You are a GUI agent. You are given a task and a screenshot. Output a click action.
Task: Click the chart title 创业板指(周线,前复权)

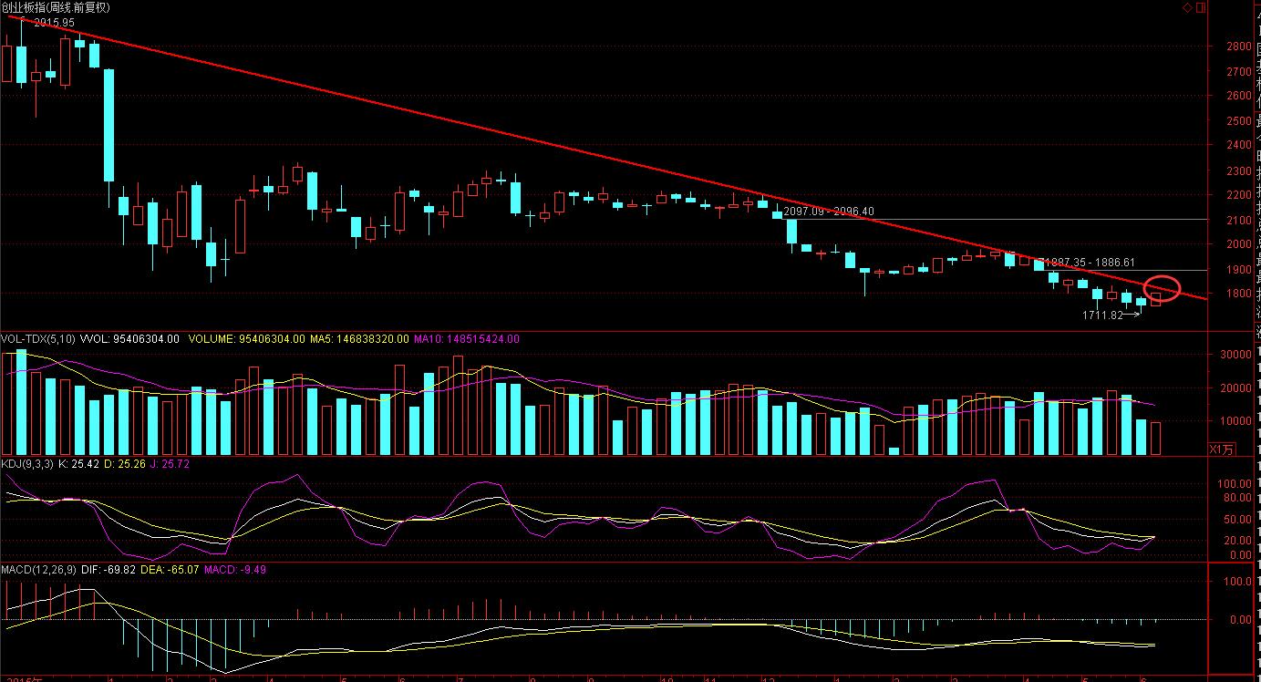[56, 7]
